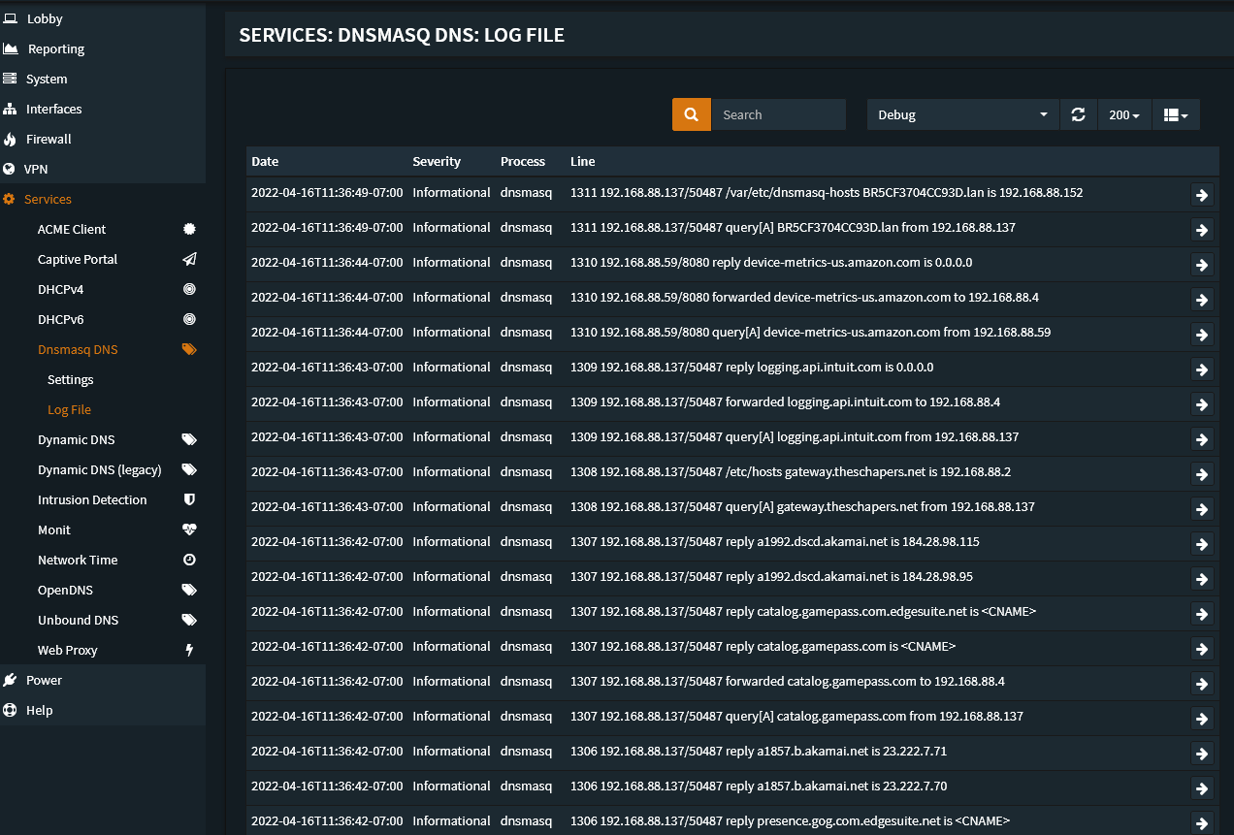The width and height of the screenshot is (1234, 835).
Task: Click the Dynamic DNS tags icon
Action: click(189, 439)
